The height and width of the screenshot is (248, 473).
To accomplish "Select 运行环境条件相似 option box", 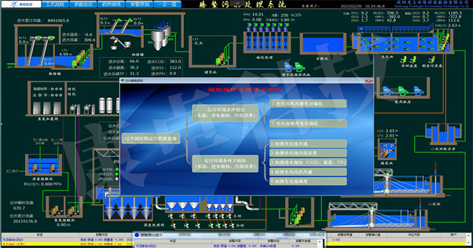I will (x=225, y=113).
